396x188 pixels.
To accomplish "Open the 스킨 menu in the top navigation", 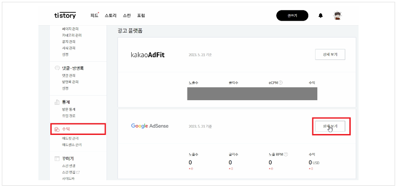I will pos(127,16).
